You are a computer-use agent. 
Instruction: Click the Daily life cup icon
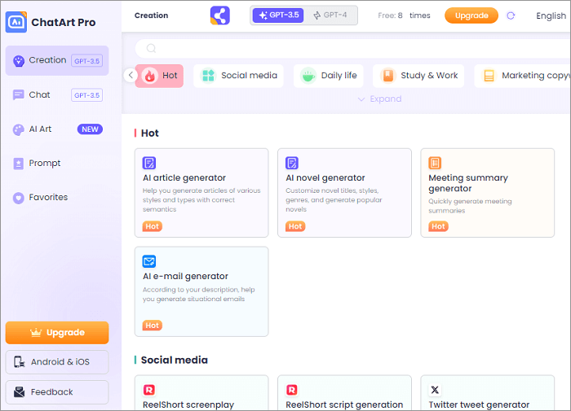[308, 76]
